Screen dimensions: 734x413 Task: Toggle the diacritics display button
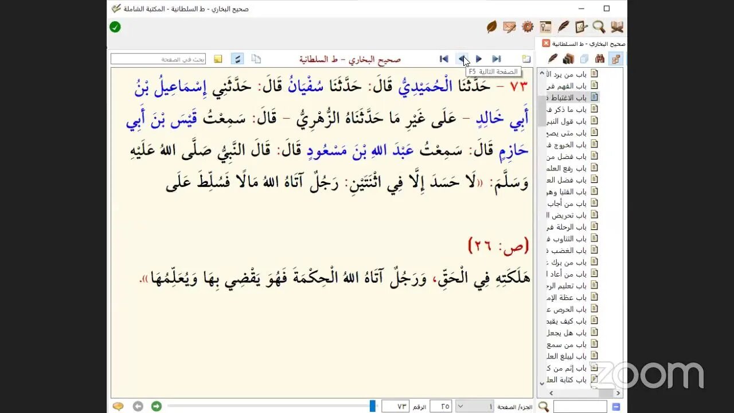point(237,59)
